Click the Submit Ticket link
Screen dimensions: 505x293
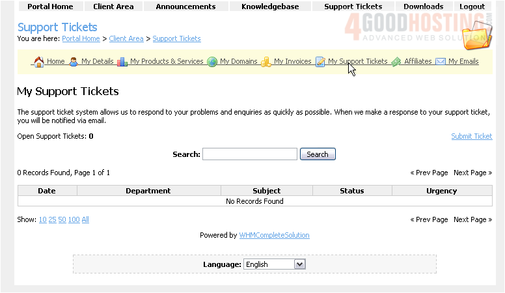472,136
